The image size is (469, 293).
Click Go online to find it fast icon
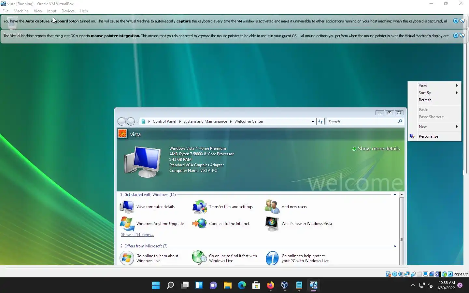pos(200,258)
